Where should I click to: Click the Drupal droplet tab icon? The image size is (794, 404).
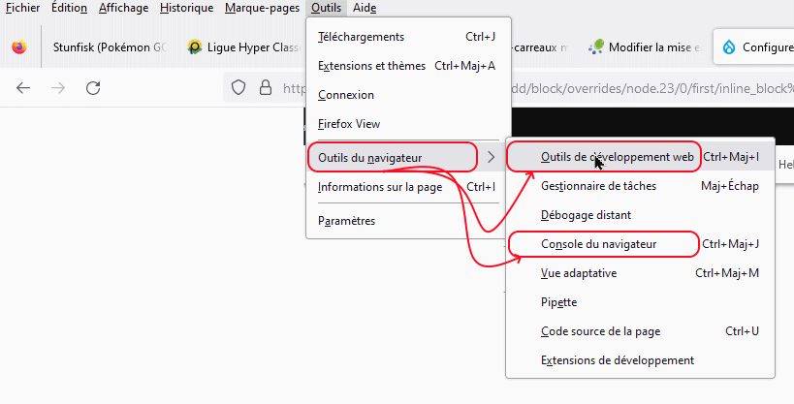click(729, 47)
